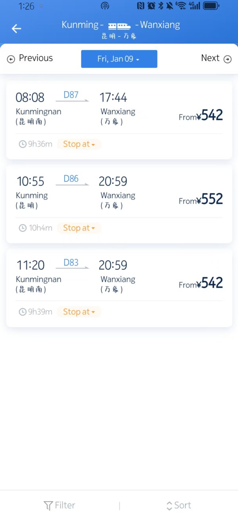Tap the Next circled arrow icon
238x516 pixels.
pyautogui.click(x=228, y=59)
